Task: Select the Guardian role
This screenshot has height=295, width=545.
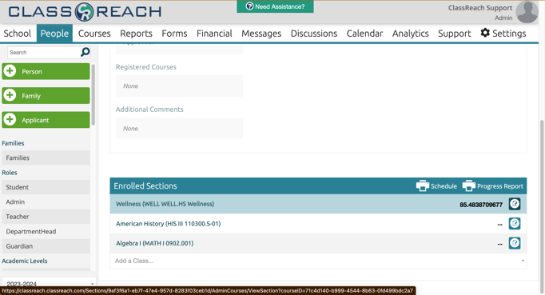Action: point(46,246)
